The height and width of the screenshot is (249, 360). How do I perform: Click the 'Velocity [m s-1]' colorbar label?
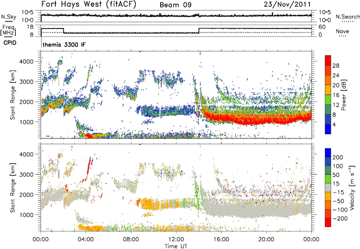point(352,187)
